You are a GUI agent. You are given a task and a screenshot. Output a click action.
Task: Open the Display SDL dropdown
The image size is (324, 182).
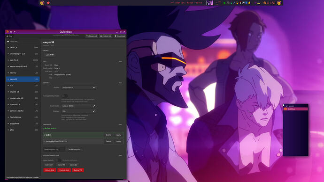(79, 111)
